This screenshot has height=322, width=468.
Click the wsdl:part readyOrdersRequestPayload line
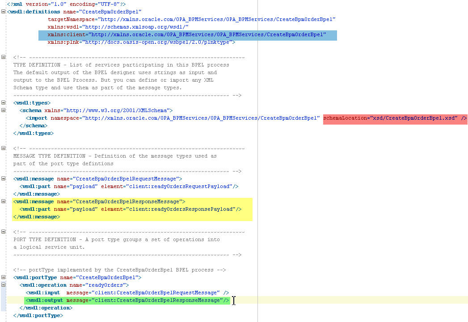[129, 186]
